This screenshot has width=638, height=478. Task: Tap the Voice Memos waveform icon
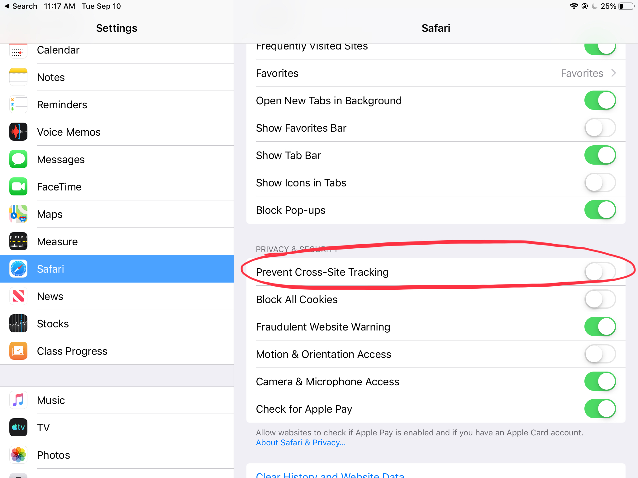click(18, 132)
